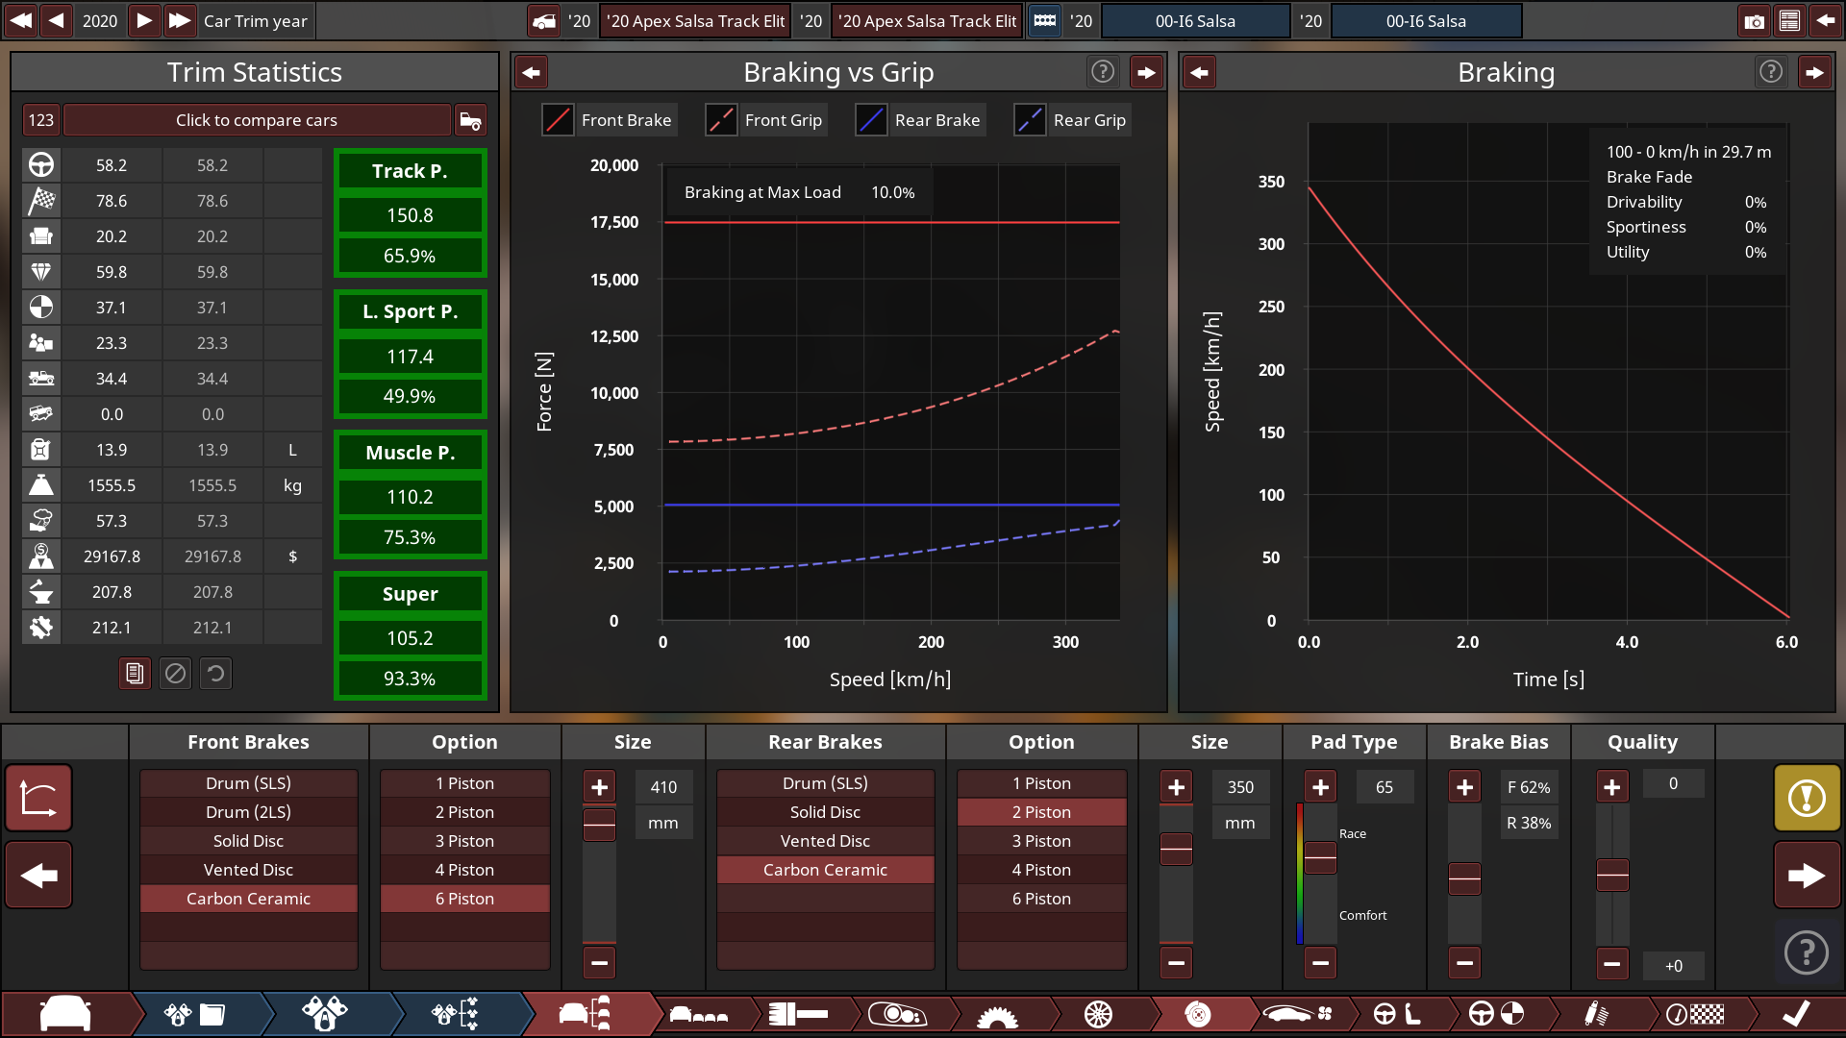The image size is (1846, 1038).
Task: Switch Braking vs Grip to previous graph
Action: (x=531, y=72)
